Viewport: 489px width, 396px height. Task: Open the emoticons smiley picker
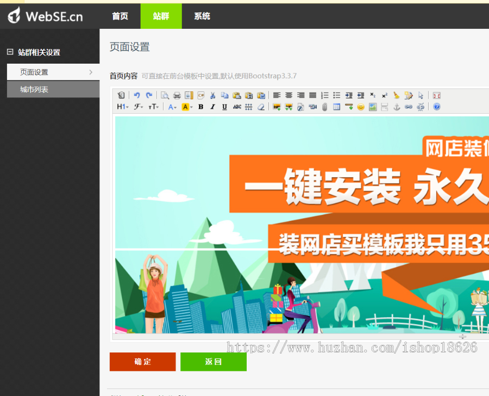361,107
